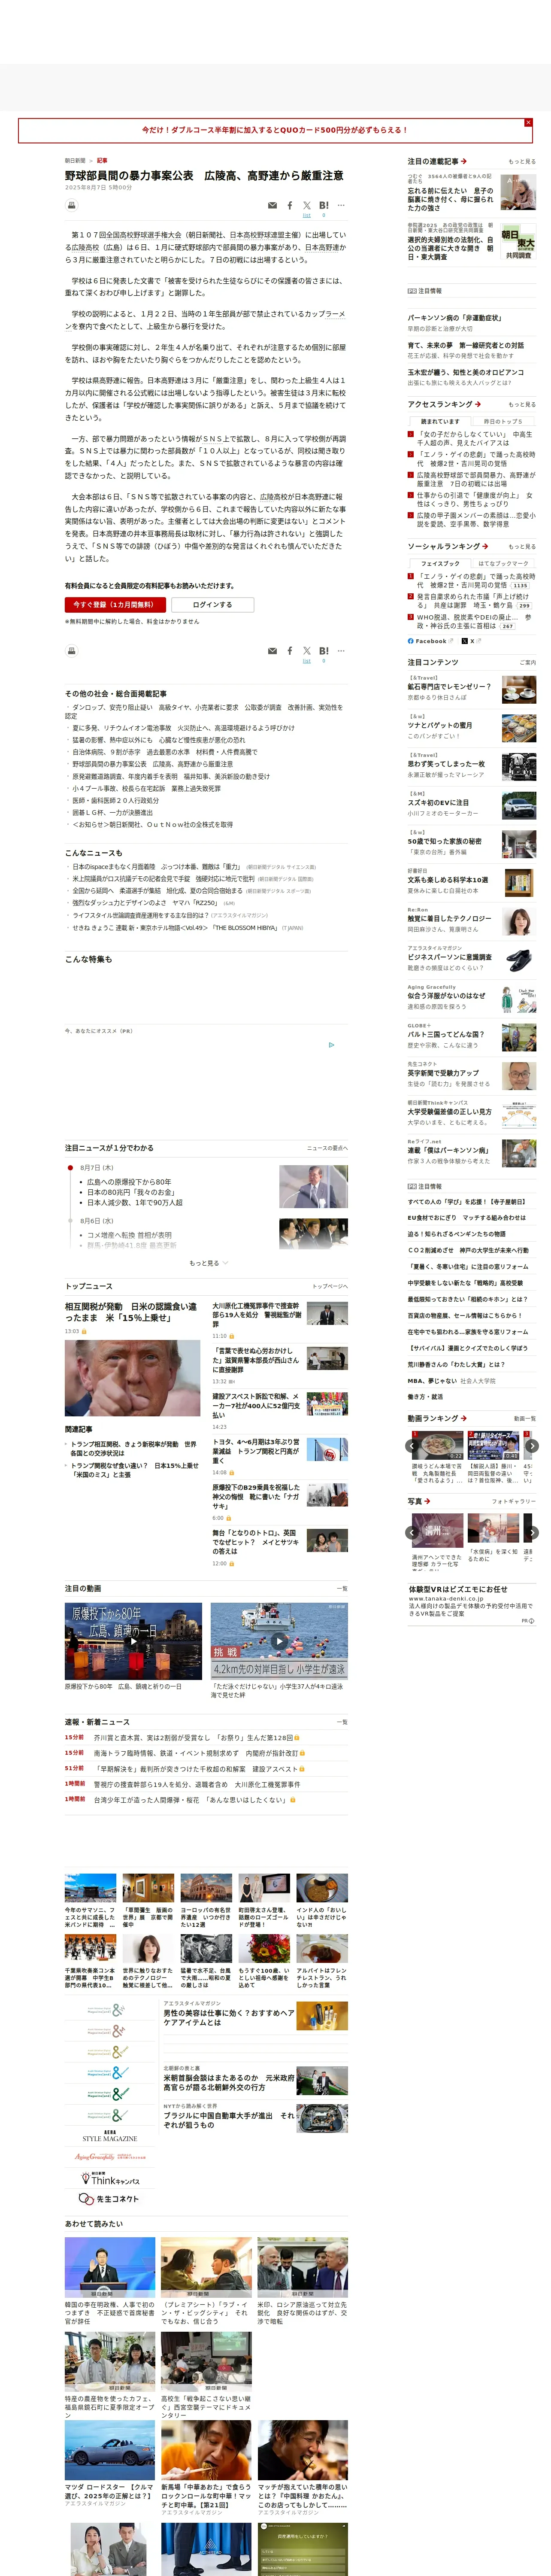Image resolution: width=551 pixels, height=2576 pixels.
Task: Play the 原爆投下から80年 video
Action: 133,1641
